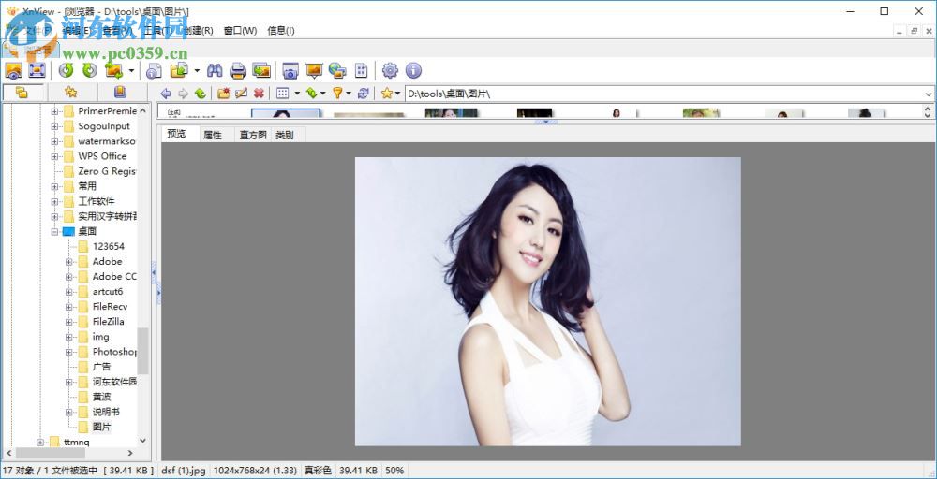The width and height of the screenshot is (937, 479).
Task: Open the sort order dropdown arrow
Action: pos(322,94)
